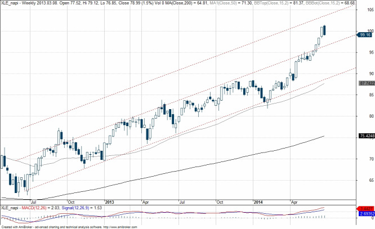Click the red 3.4427 MACD value tag

point(366,209)
